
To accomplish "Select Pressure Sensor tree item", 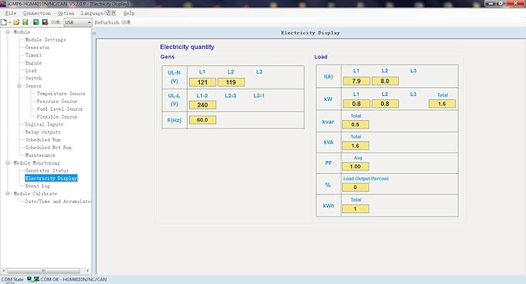I will coord(57,102).
